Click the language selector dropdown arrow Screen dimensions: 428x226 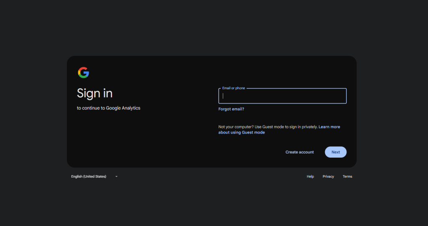[117, 177]
